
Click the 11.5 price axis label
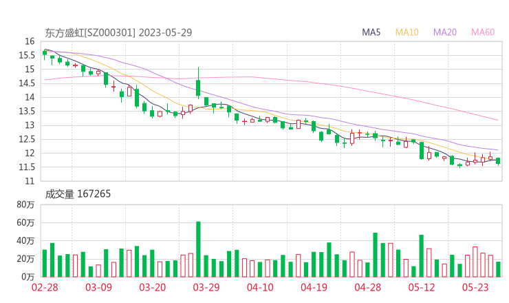pyautogui.click(x=27, y=167)
